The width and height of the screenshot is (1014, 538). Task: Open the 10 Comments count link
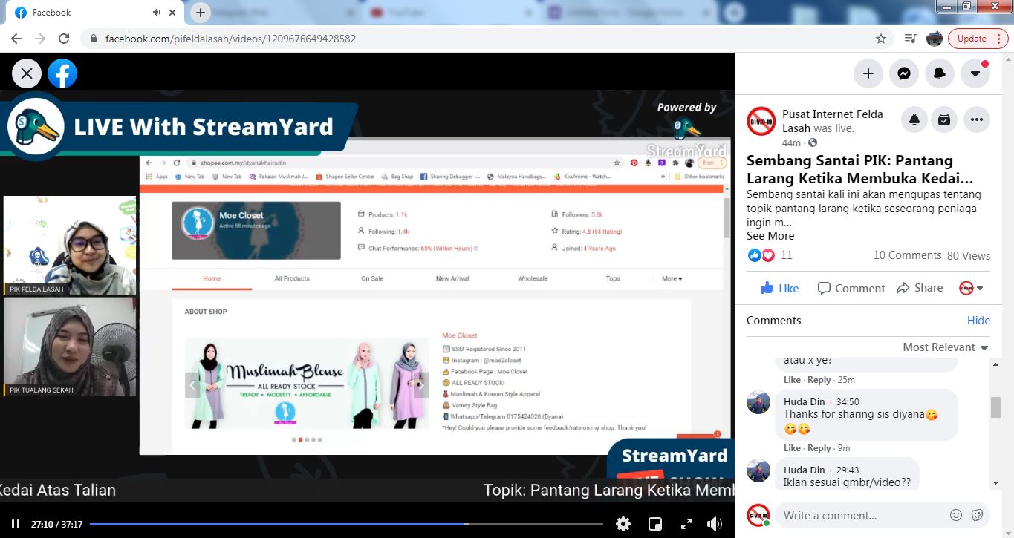[907, 255]
